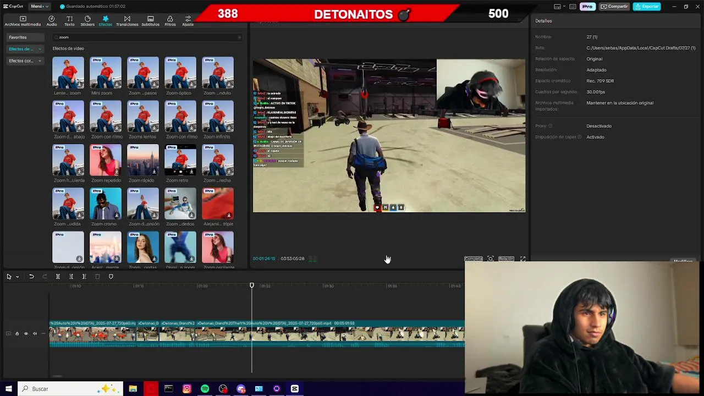Download the Alejamiento triple effect
Image resolution: width=704 pixels, height=396 pixels.
229,215
